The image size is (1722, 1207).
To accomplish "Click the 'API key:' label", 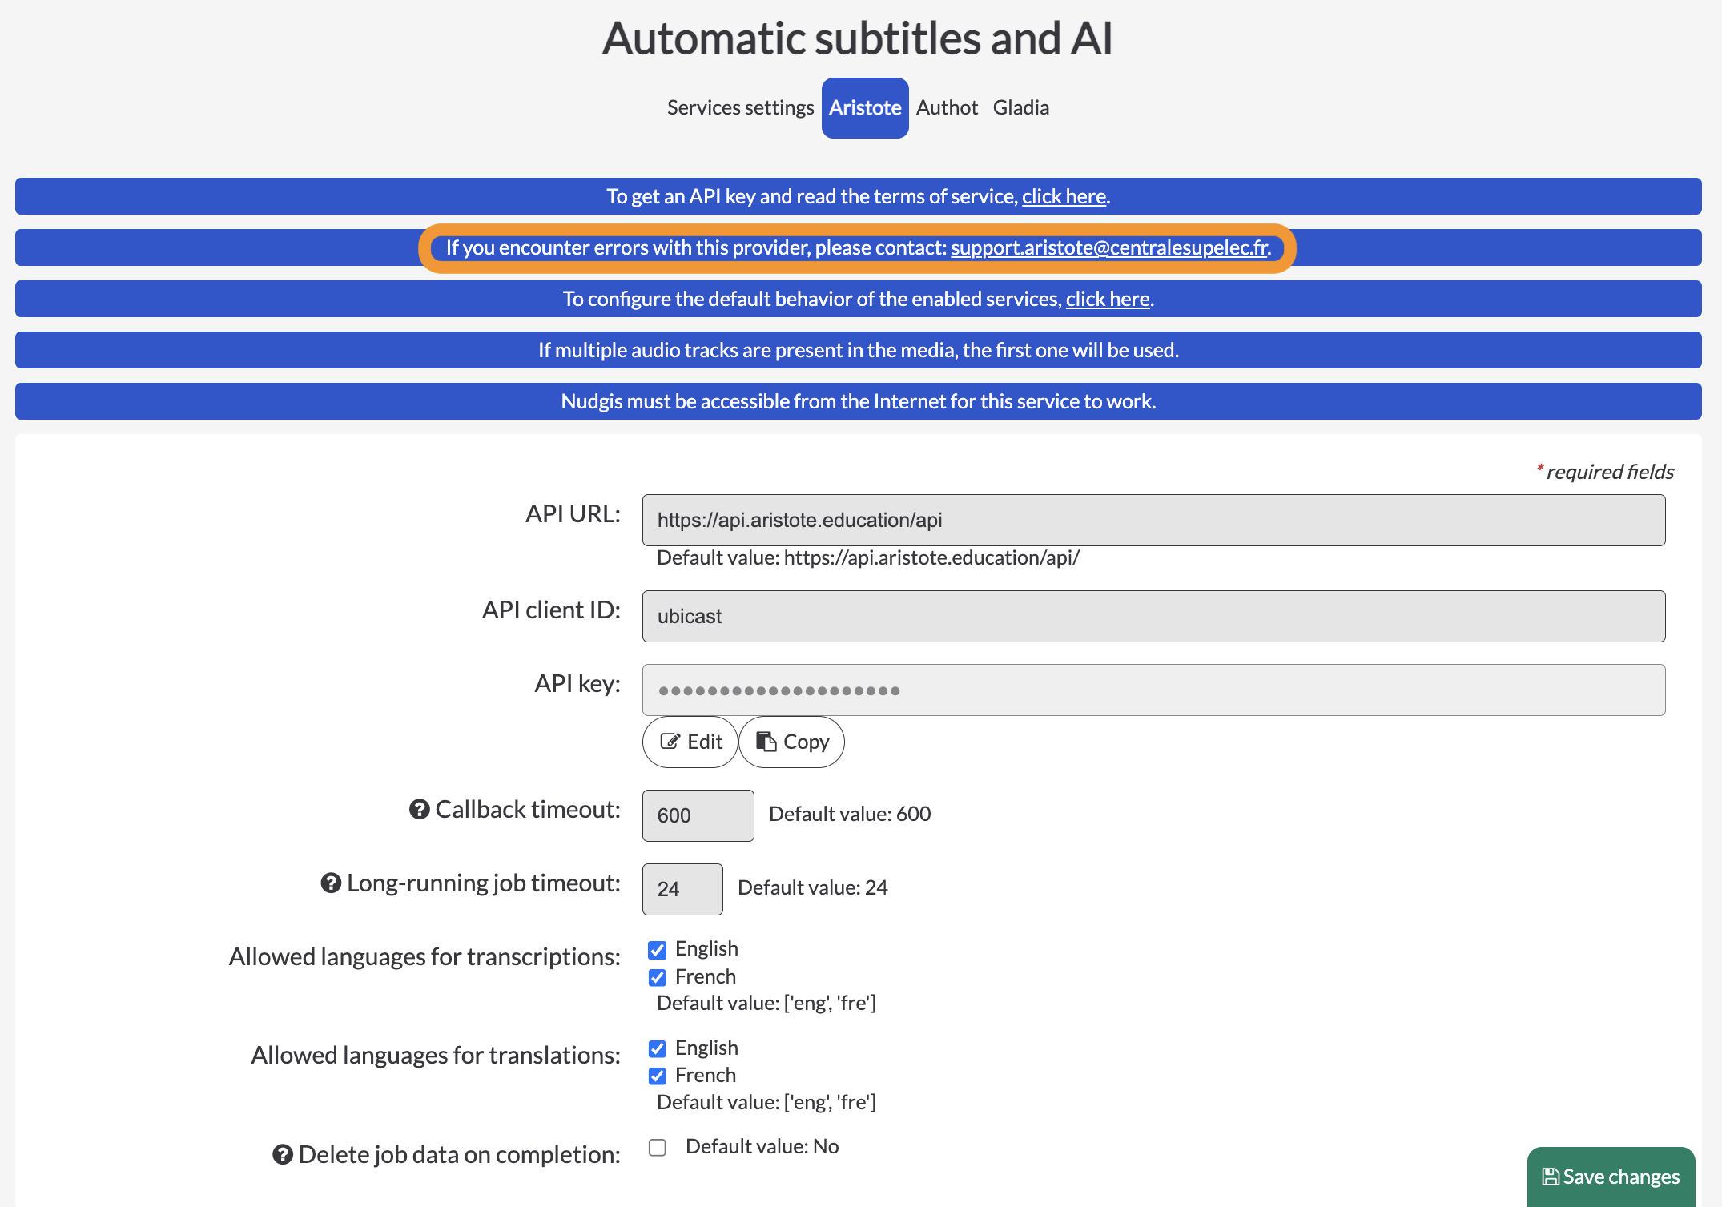I will pyautogui.click(x=577, y=684).
